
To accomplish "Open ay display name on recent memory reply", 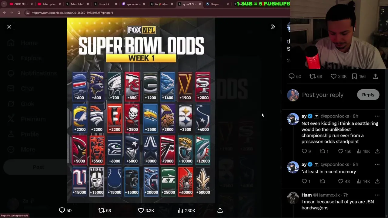I will pyautogui.click(x=304, y=164).
